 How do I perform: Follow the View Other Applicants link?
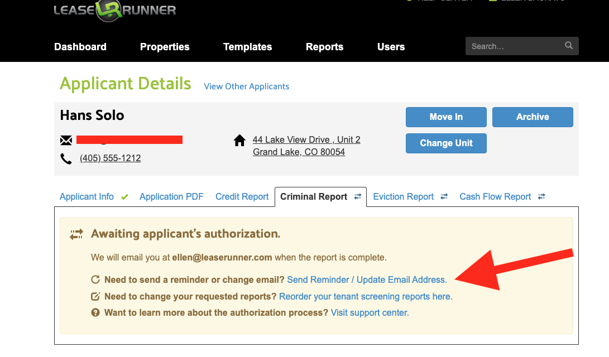[246, 86]
